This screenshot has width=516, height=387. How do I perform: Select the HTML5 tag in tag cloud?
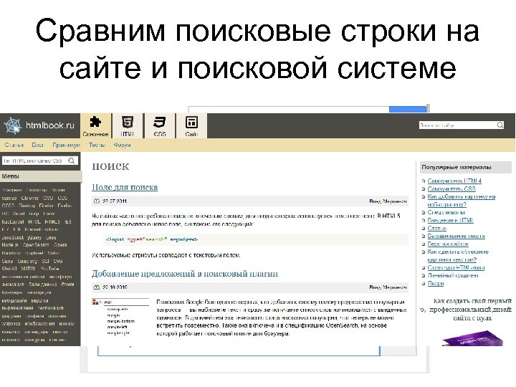tap(52, 221)
